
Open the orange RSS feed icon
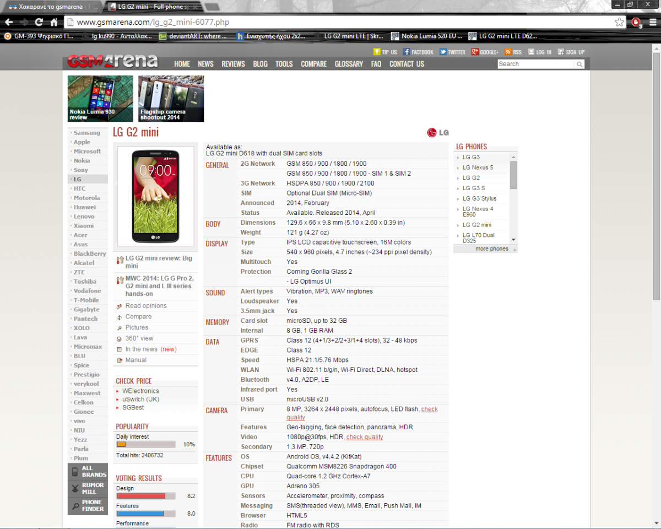[508, 52]
